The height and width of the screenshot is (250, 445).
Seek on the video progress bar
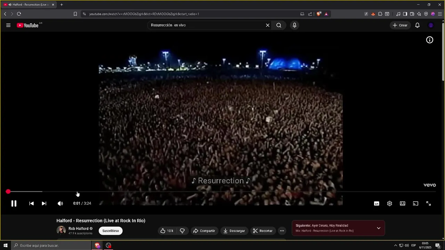pyautogui.click(x=221, y=192)
